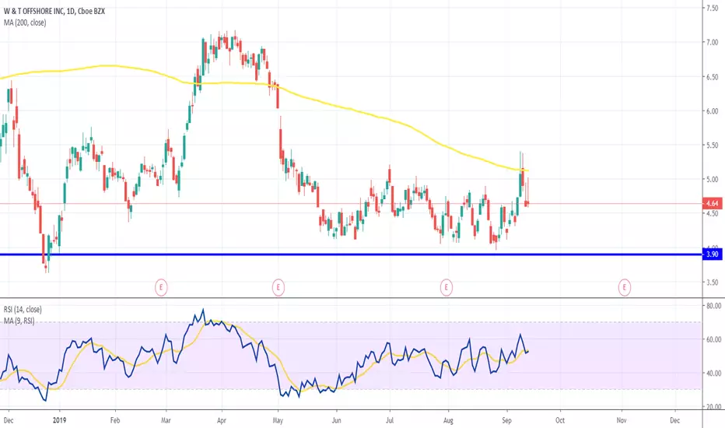Click the MA (200, close) indicator label
The width and height of the screenshot is (725, 428).
click(25, 23)
